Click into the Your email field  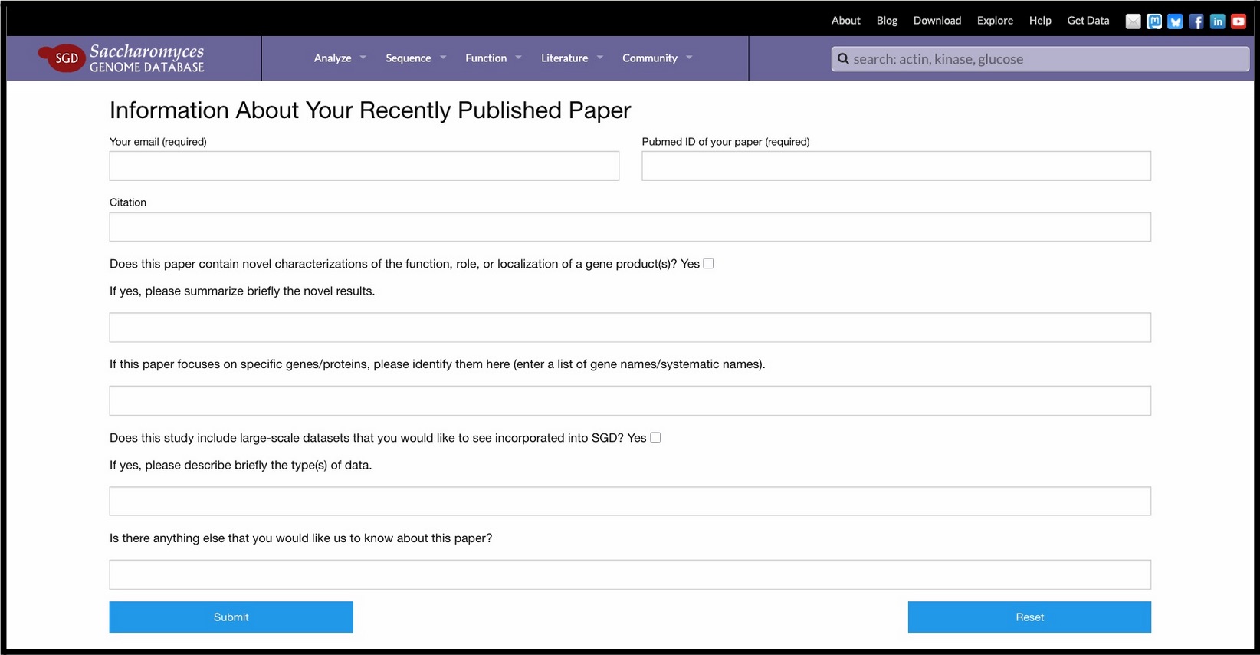(364, 166)
